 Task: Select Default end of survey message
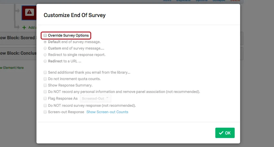click(x=45, y=42)
